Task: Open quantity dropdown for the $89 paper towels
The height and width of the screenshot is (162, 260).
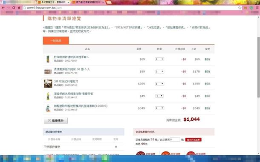Action: pyautogui.click(x=159, y=71)
